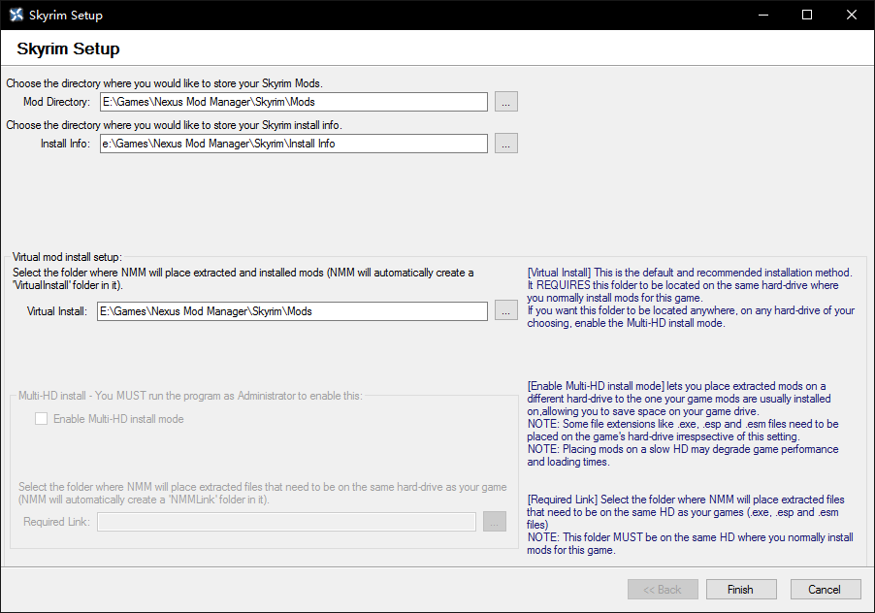The height and width of the screenshot is (613, 875).
Task: Browse for the Install Info folder
Action: (x=505, y=144)
